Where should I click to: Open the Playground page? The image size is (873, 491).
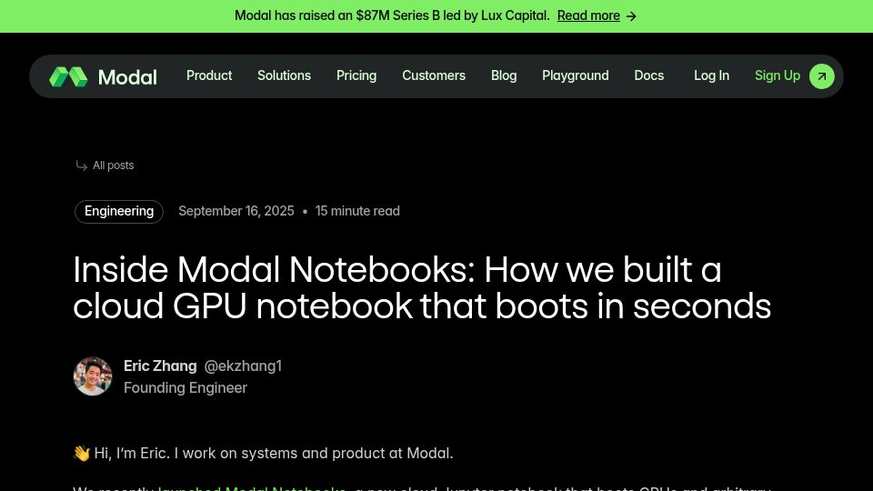point(575,75)
